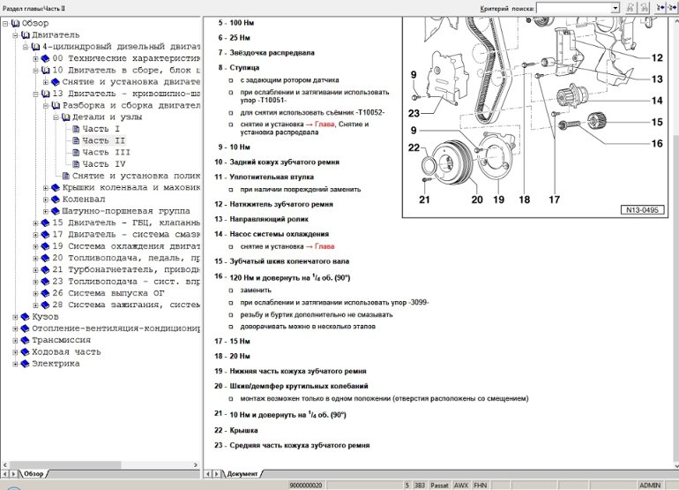Expand 17 Двигатель - система смазки node
The width and height of the screenshot is (679, 490).
pyautogui.click(x=35, y=235)
